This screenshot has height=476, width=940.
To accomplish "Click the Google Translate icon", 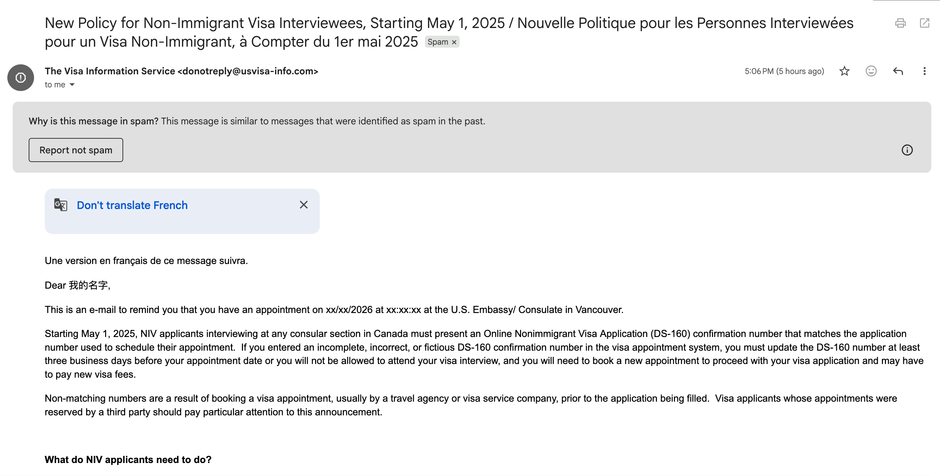I will pyautogui.click(x=60, y=205).
